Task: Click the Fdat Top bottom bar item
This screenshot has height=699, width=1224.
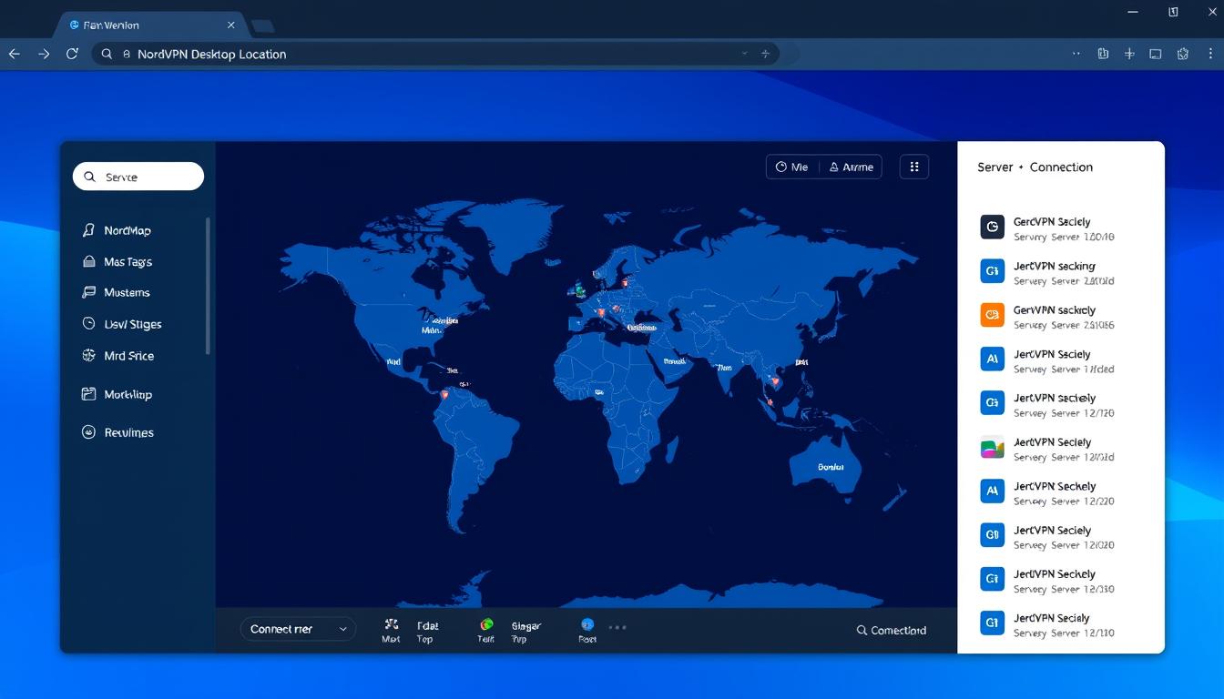Action: click(426, 632)
